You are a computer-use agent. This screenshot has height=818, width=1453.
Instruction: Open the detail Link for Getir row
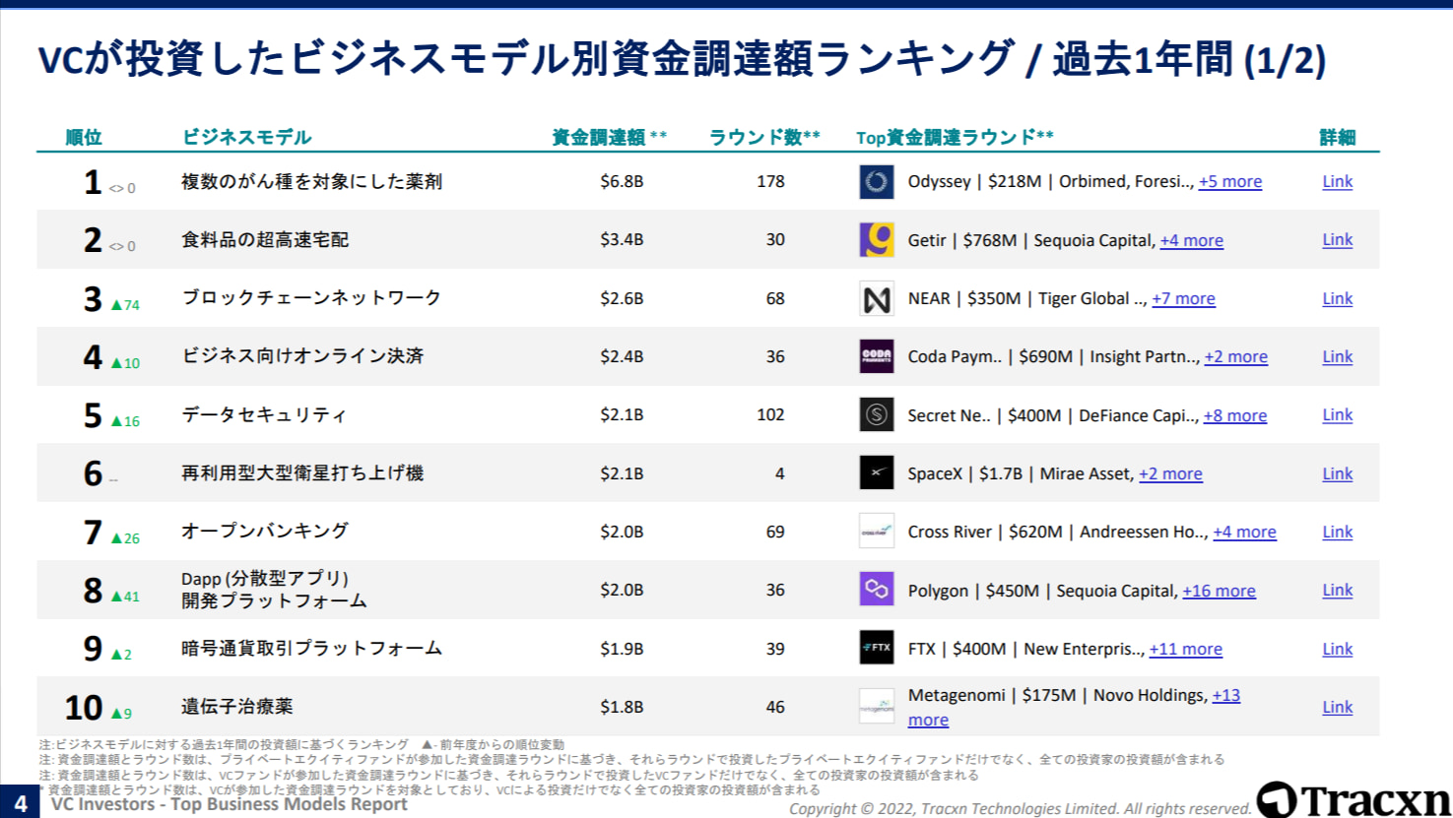1338,240
